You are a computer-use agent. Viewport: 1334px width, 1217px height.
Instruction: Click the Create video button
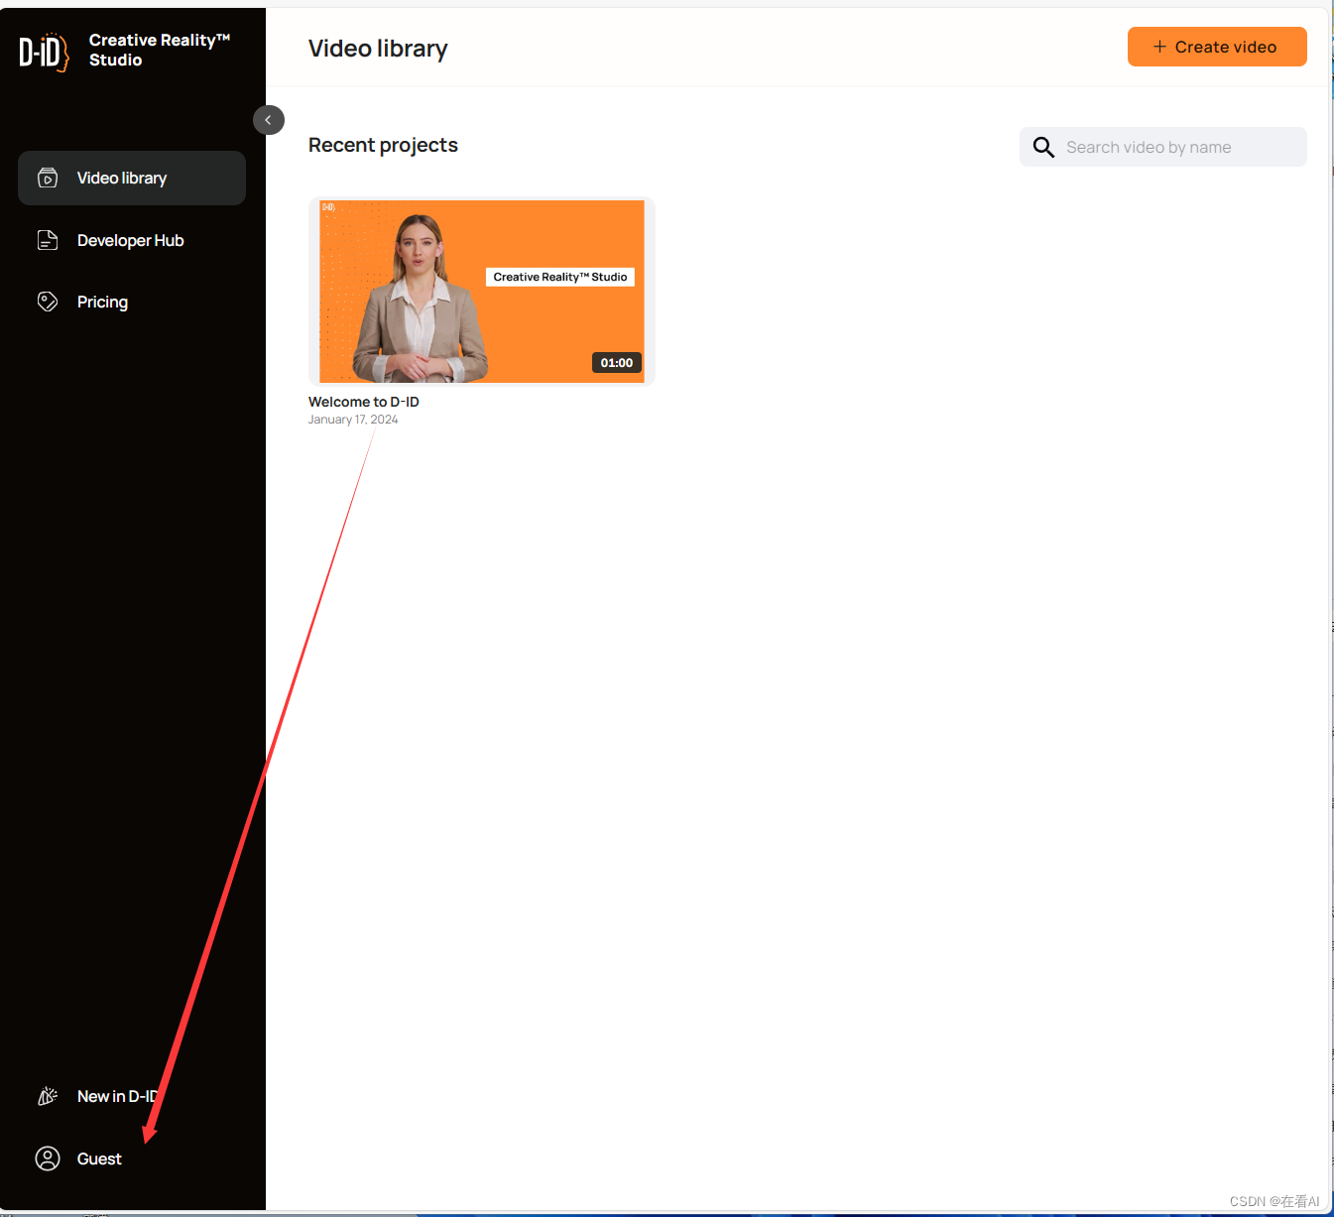[1217, 47]
